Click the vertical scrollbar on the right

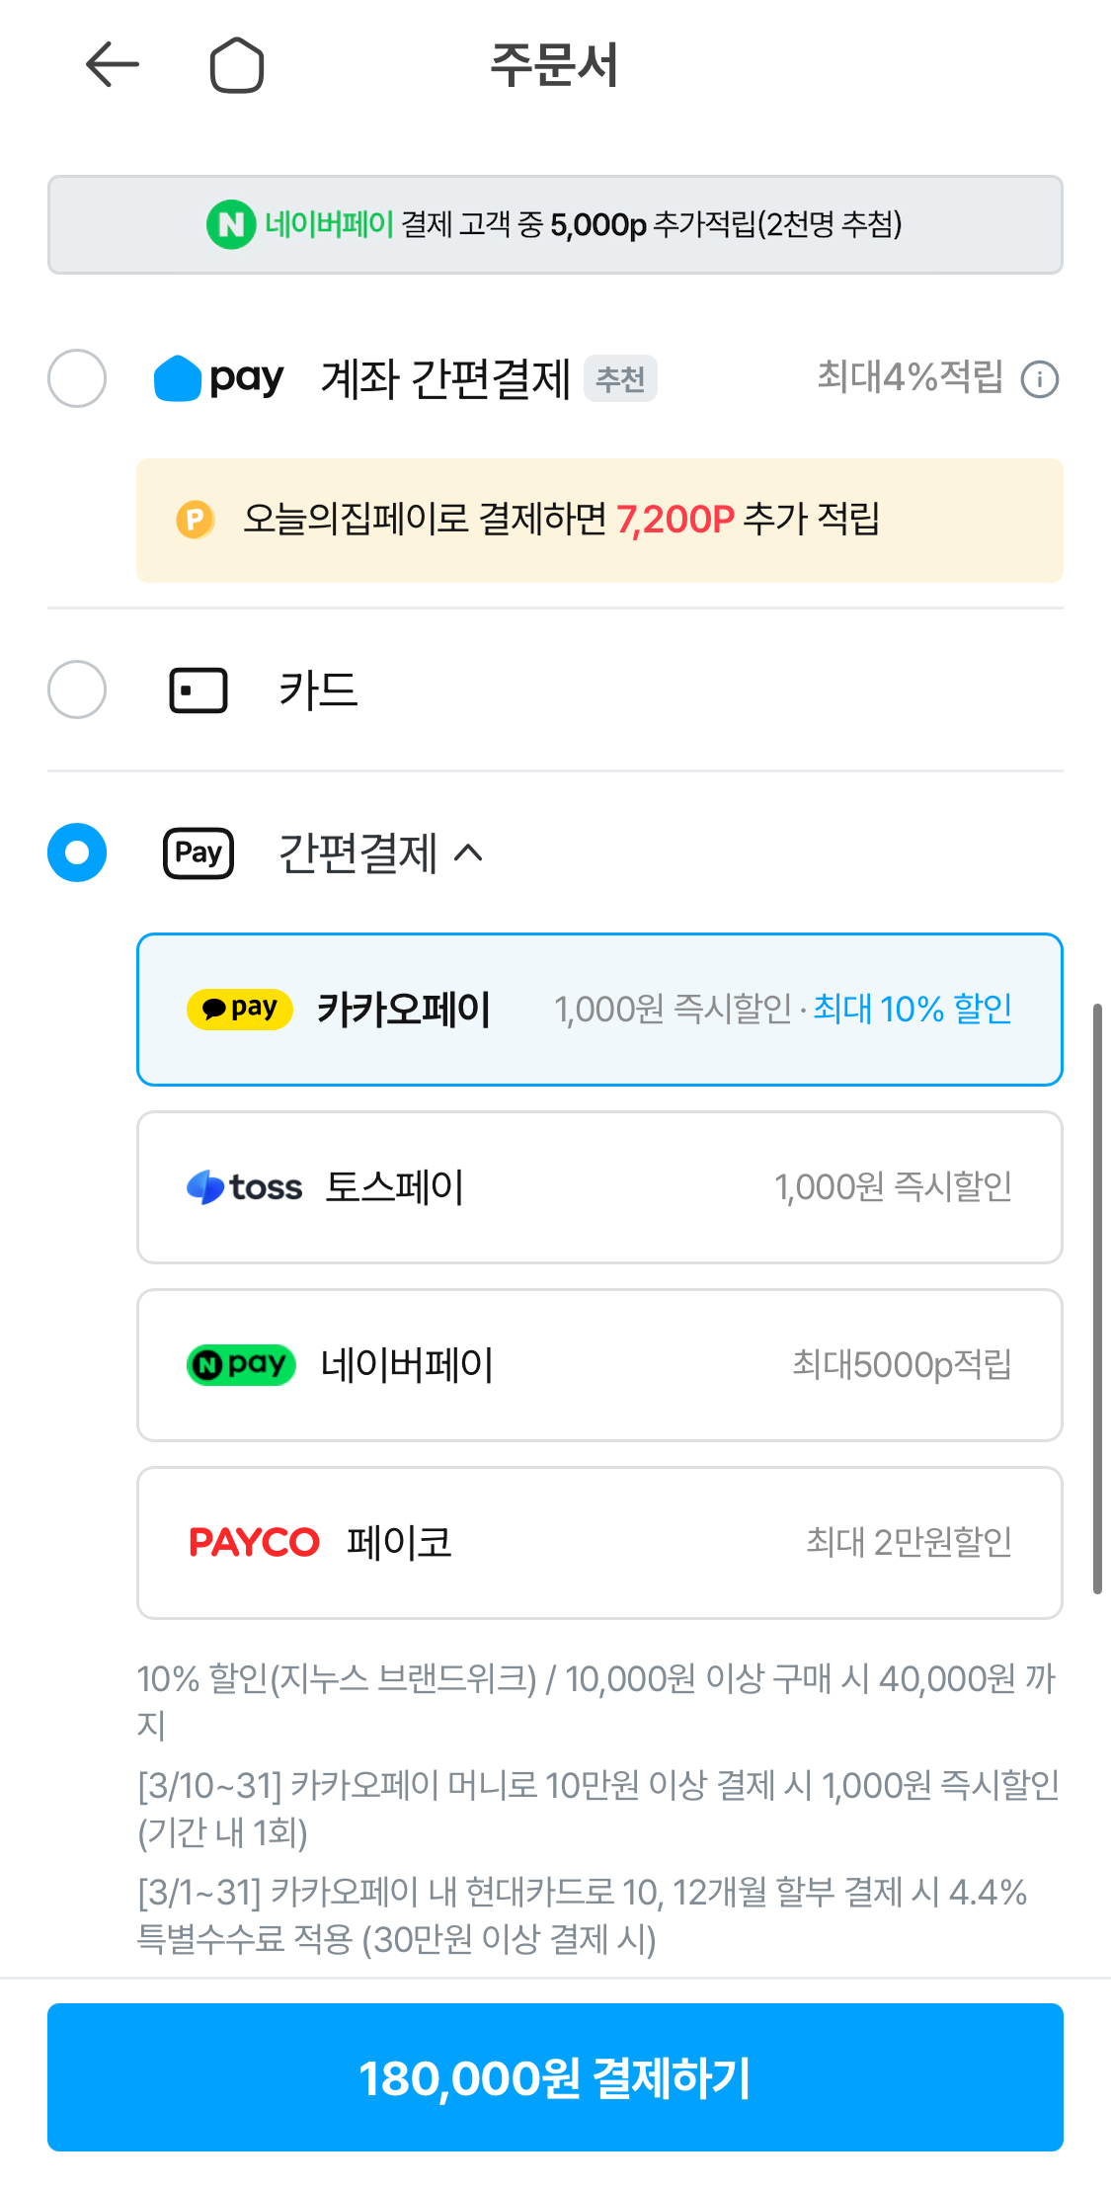click(1096, 1298)
